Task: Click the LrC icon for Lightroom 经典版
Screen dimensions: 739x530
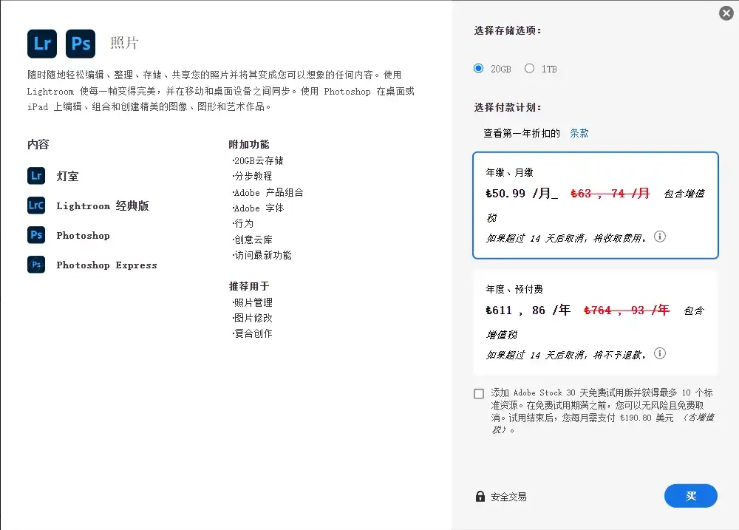Action: [36, 205]
